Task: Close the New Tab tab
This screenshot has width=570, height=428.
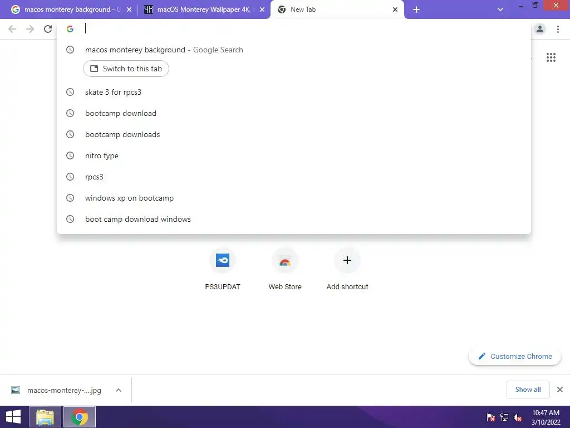Action: (x=395, y=10)
